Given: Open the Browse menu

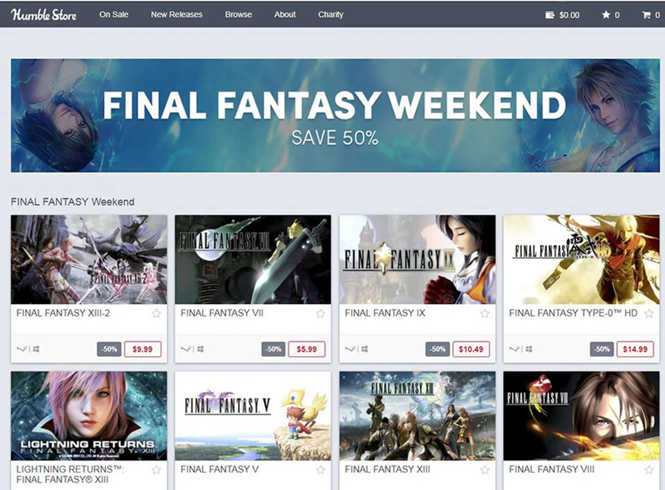Looking at the screenshot, I should point(238,15).
